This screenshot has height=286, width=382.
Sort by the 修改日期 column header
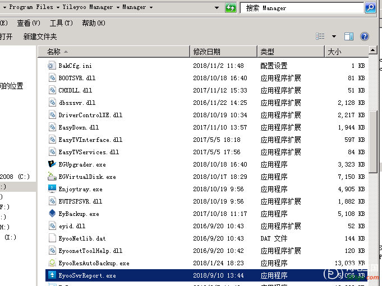pos(223,52)
